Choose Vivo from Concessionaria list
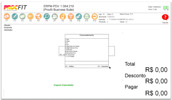The width and height of the screenshot is (172, 100). [67, 39]
